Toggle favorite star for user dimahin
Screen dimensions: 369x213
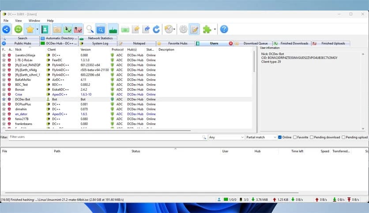[x=4, y=109]
